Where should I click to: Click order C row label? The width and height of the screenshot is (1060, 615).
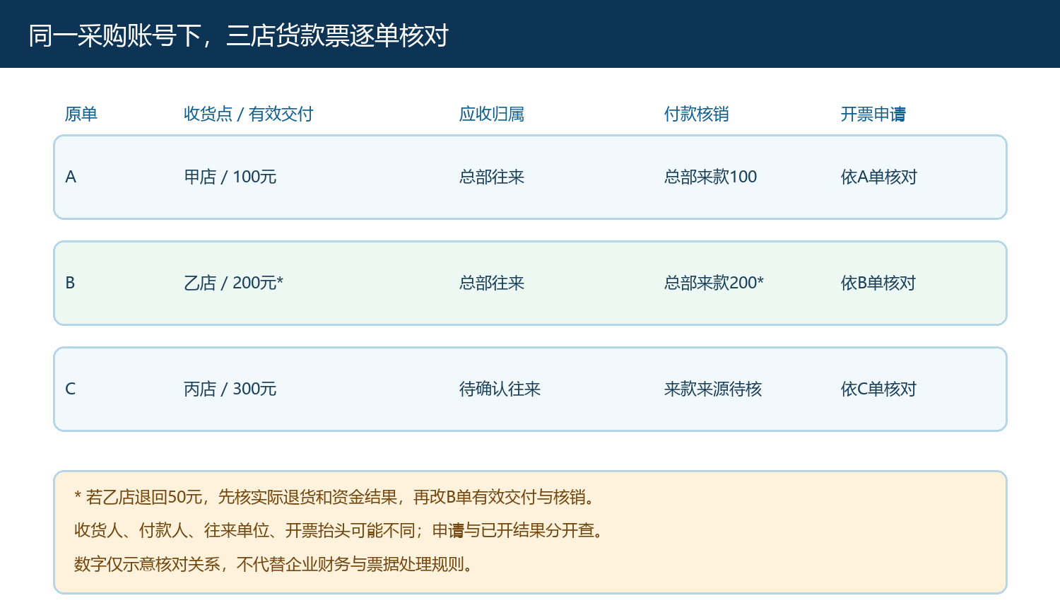(70, 389)
